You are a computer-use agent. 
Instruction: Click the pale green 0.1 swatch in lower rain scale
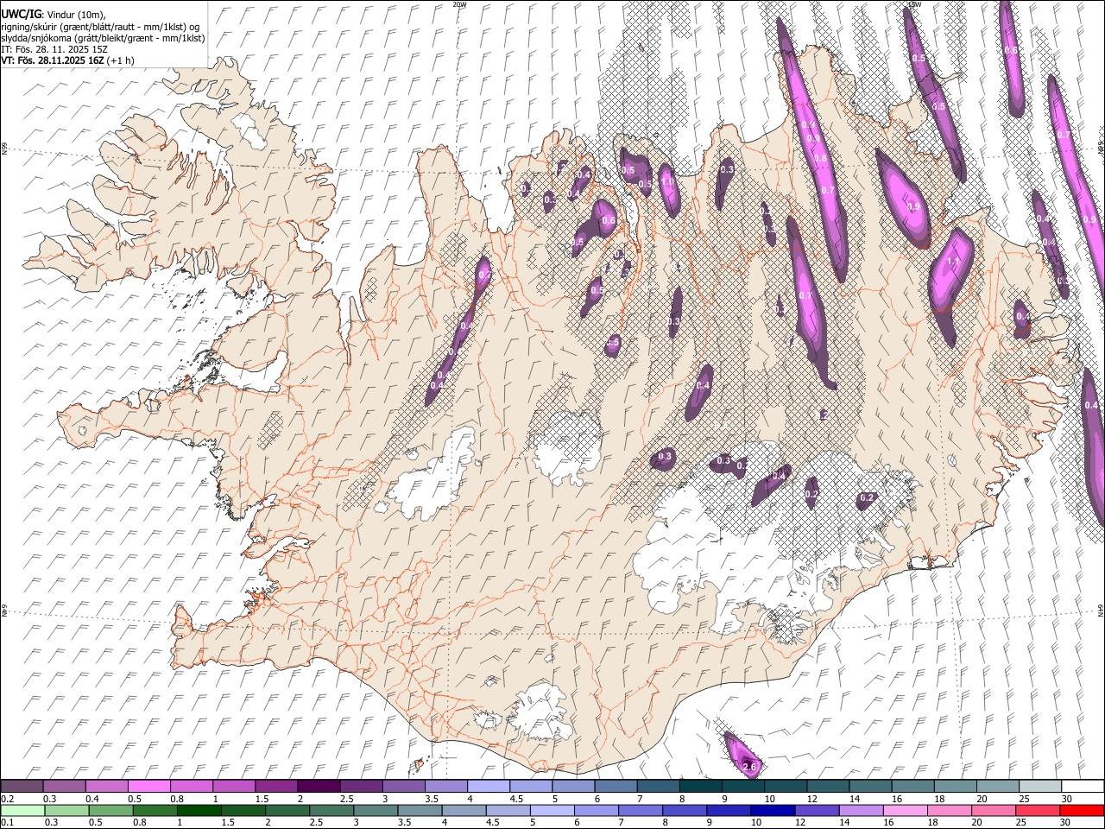pos(22,811)
